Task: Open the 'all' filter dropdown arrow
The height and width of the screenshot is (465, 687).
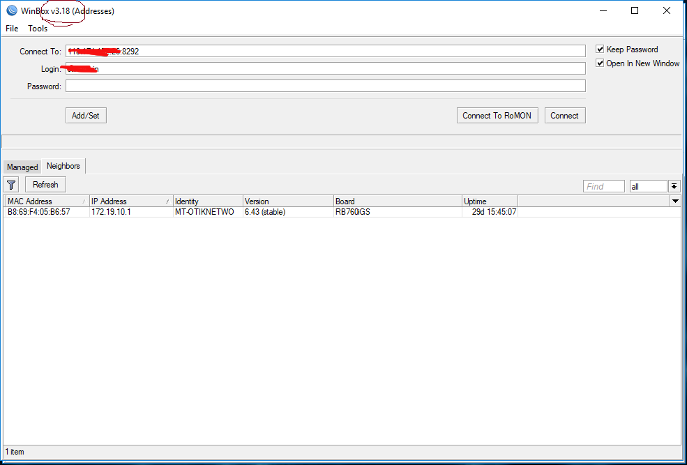Action: point(674,187)
